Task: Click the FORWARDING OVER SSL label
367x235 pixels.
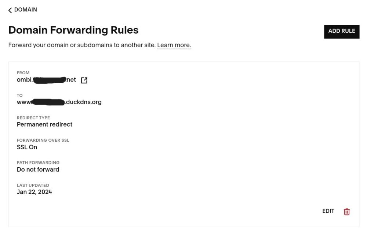Action: point(43,140)
